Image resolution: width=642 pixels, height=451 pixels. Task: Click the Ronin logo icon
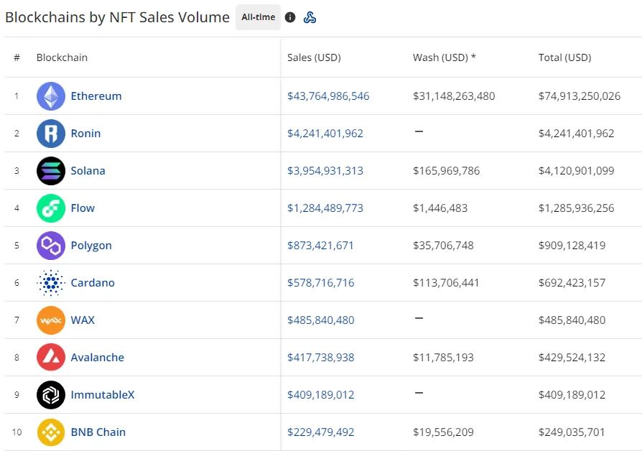(51, 134)
